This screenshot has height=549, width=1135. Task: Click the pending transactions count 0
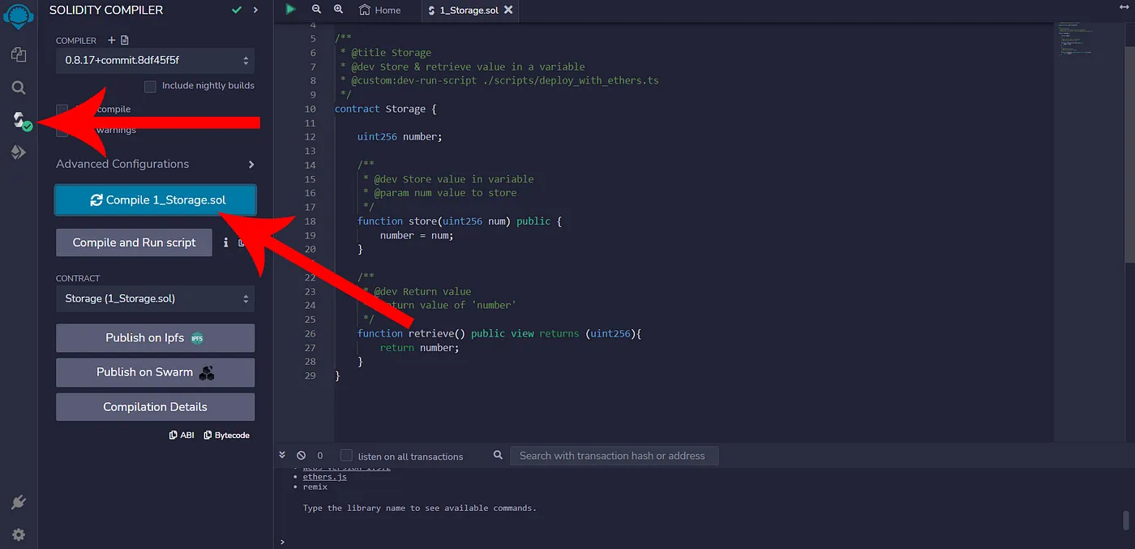[320, 456]
